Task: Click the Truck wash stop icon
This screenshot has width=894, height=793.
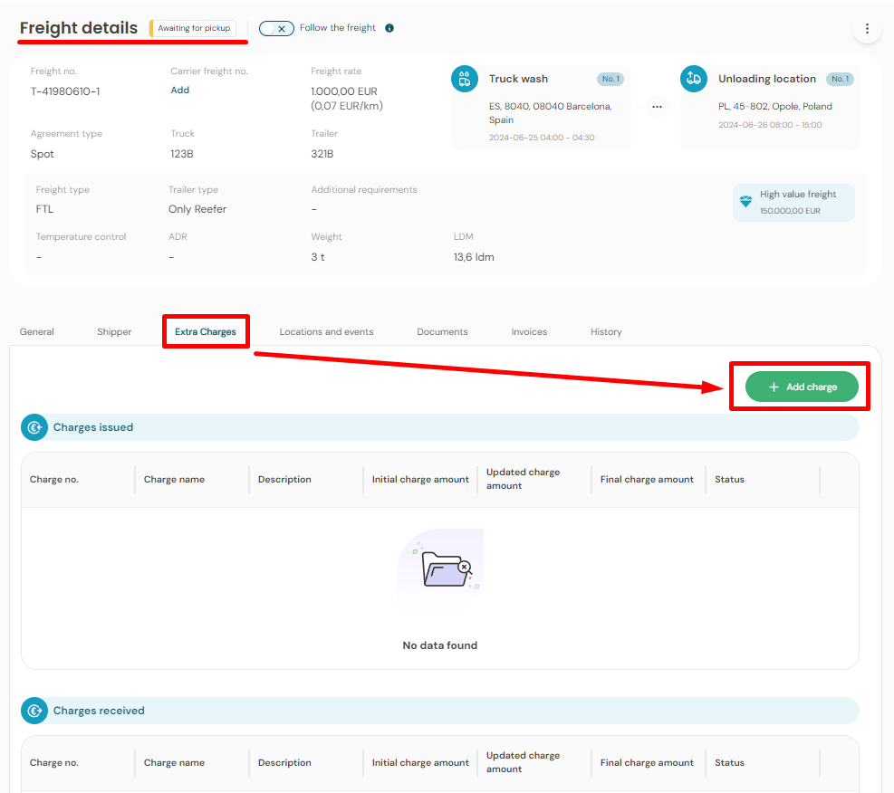Action: [465, 79]
